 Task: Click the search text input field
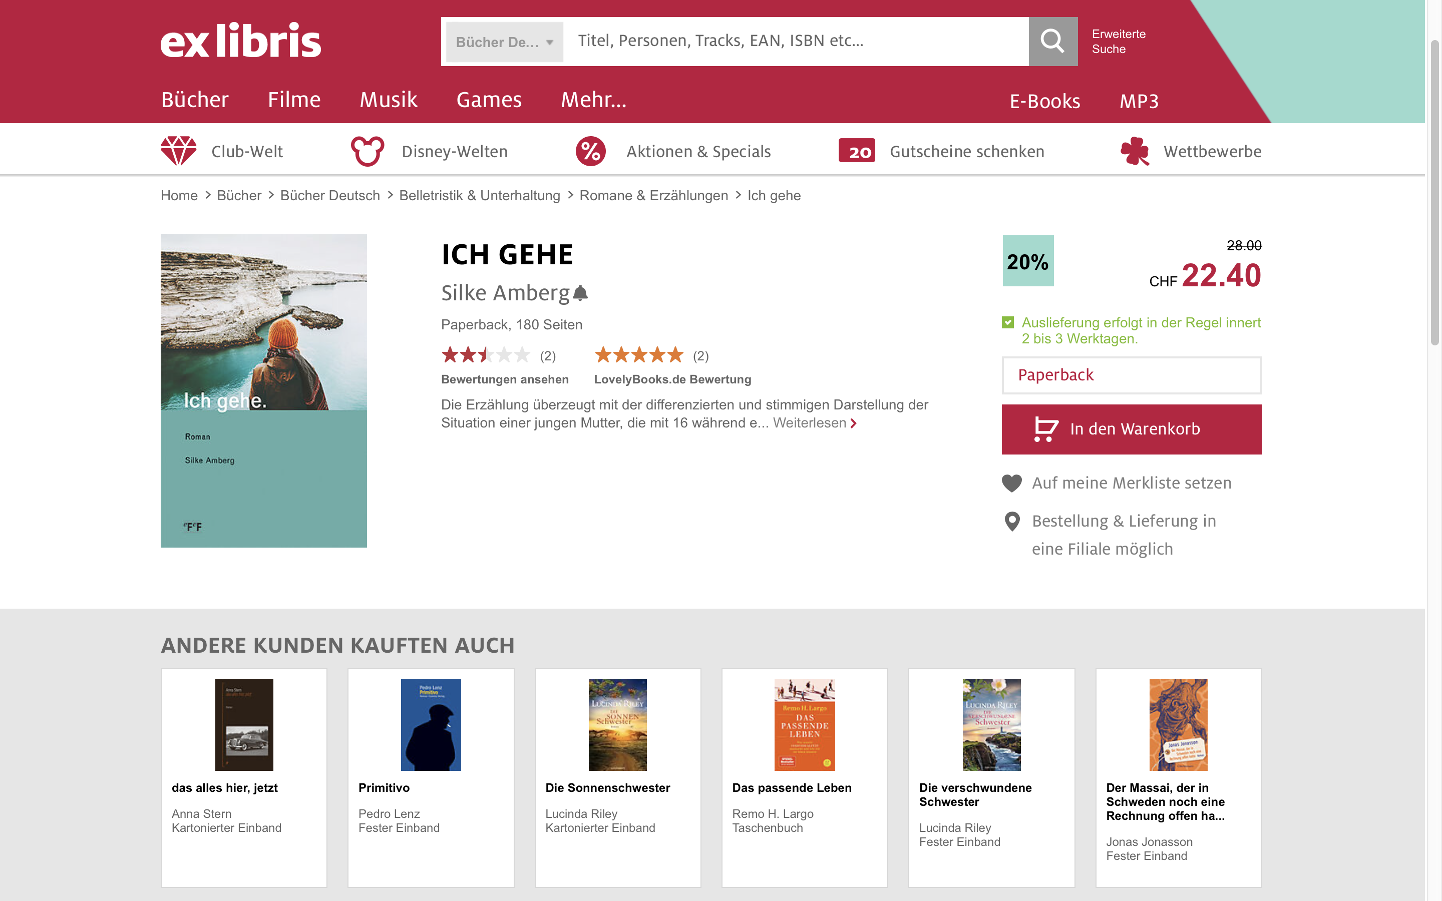coord(796,41)
